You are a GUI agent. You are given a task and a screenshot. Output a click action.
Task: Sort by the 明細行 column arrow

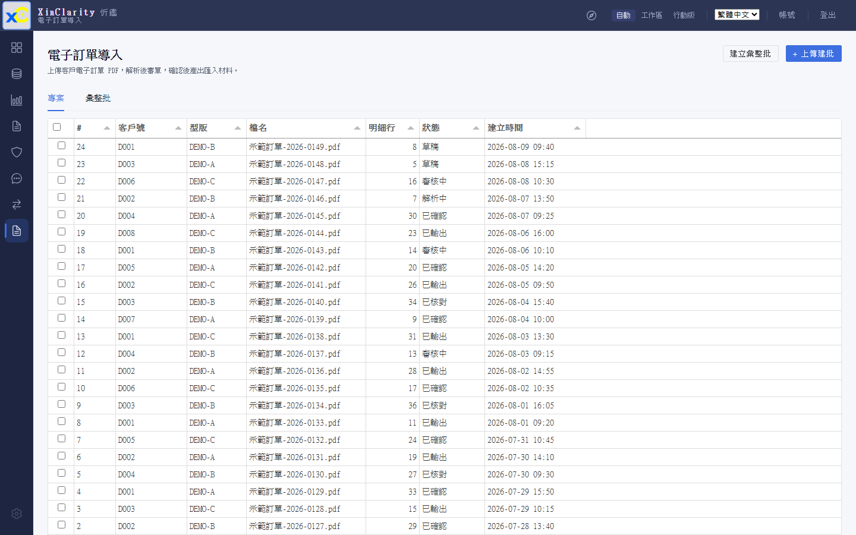coord(411,128)
